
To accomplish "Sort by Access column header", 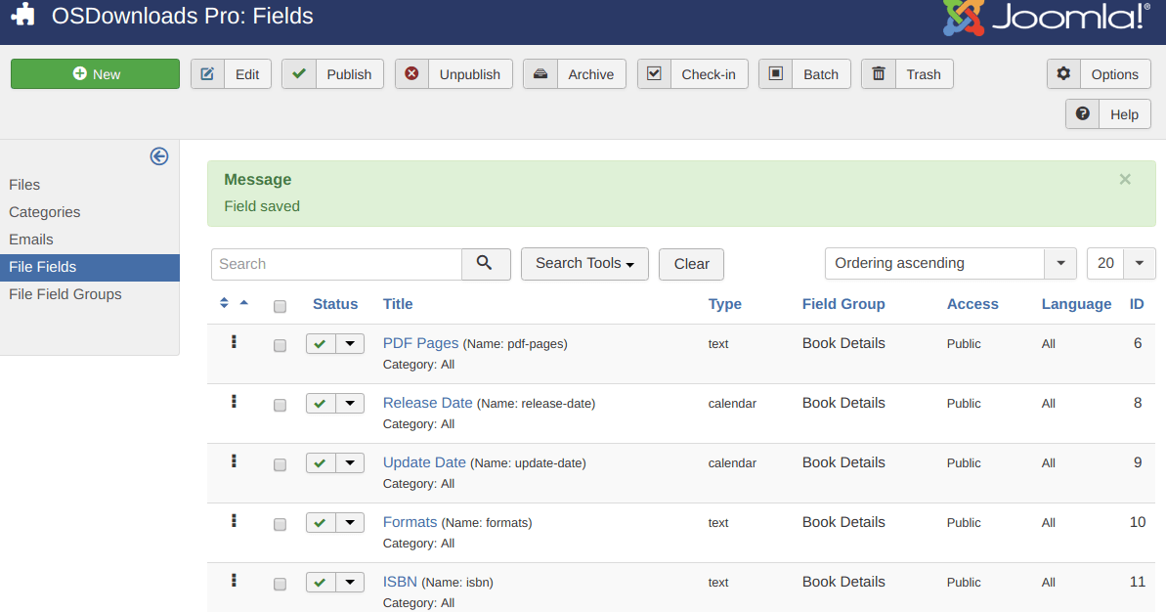I will (972, 303).
